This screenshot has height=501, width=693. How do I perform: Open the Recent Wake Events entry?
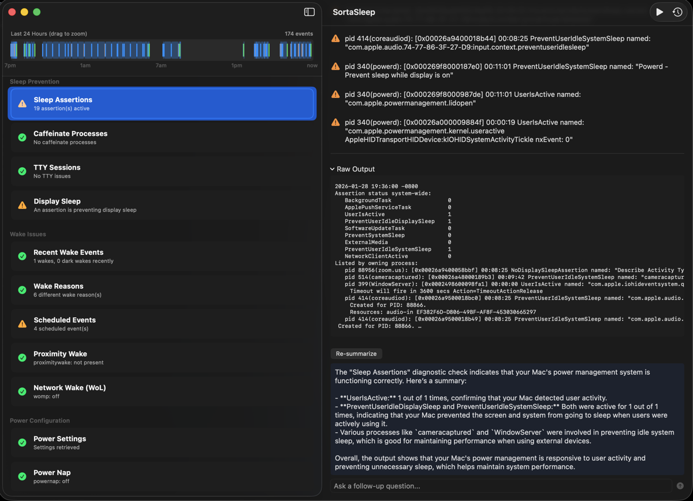[162, 255]
